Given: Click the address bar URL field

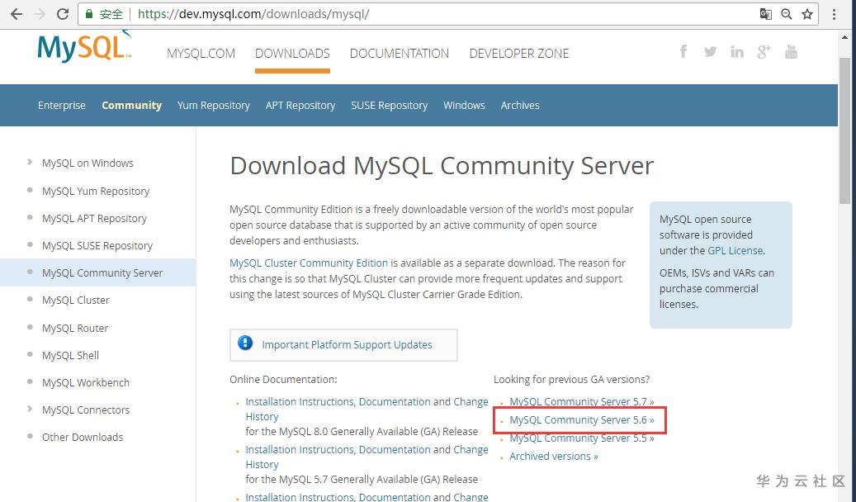Looking at the screenshot, I should point(413,14).
